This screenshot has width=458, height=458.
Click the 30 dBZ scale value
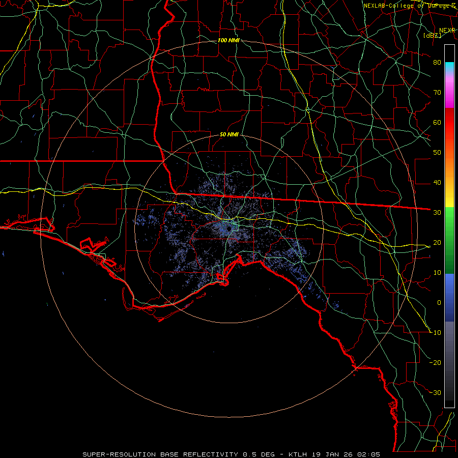437,213
